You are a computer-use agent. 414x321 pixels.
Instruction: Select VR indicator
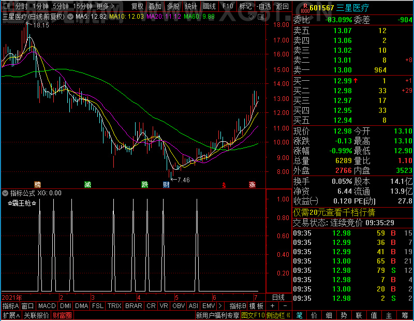164,306
